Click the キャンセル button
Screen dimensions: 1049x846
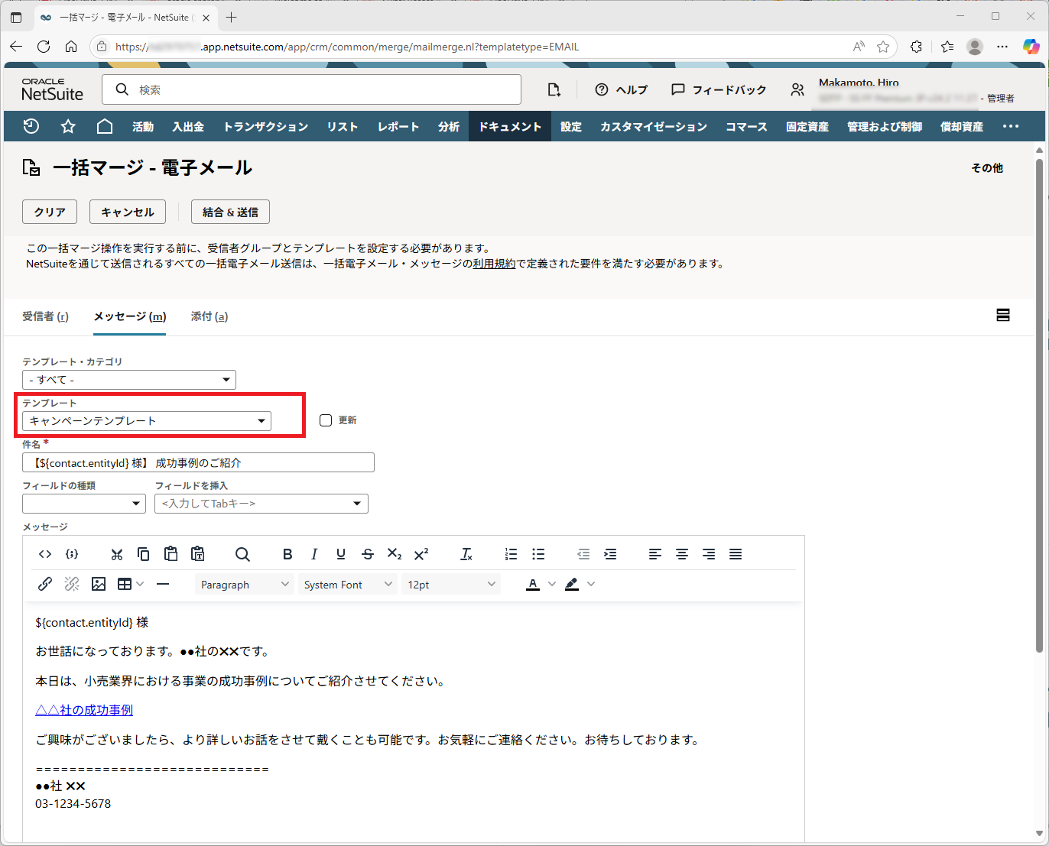click(128, 212)
